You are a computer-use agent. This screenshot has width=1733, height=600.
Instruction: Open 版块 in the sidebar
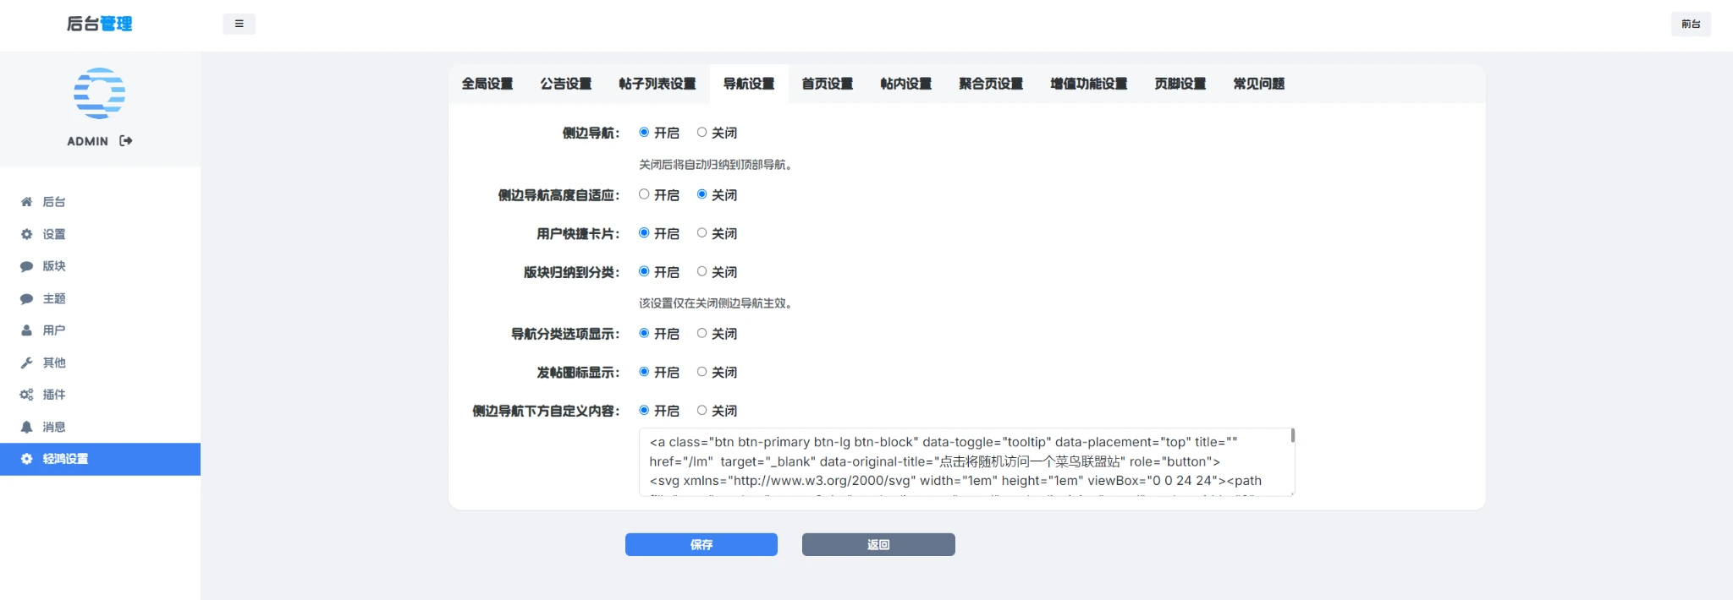tap(100, 266)
